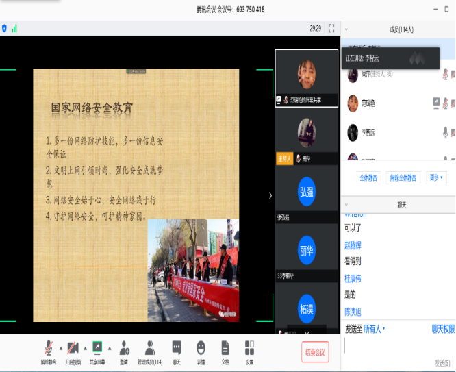The height and width of the screenshot is (372, 456).
Task: Open 设置 (Settings) in bottom toolbar
Action: [x=249, y=351]
